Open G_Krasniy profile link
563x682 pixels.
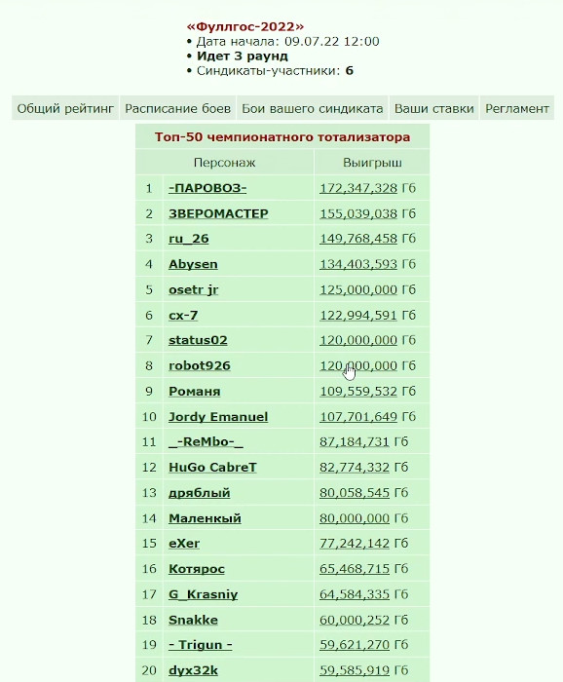tap(203, 594)
